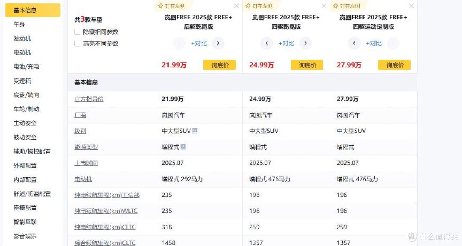Click +对比 under 后驱乾崑版

pos(199,44)
